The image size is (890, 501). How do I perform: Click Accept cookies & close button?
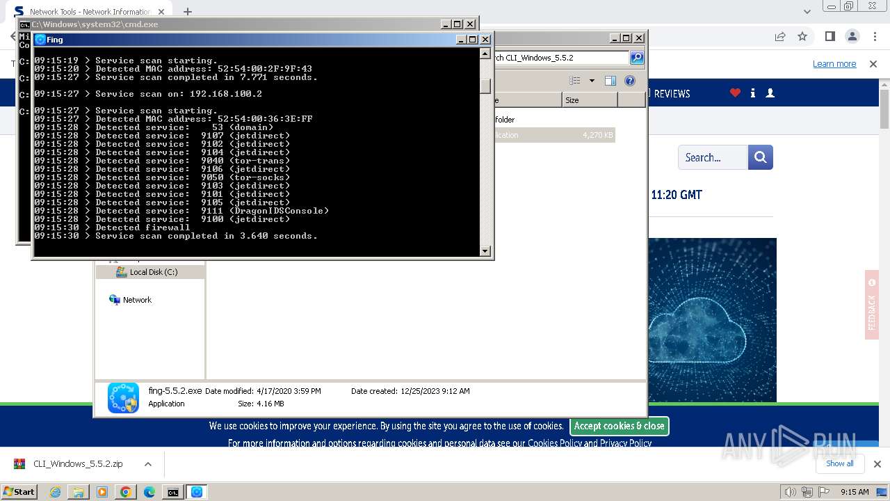[x=620, y=426]
